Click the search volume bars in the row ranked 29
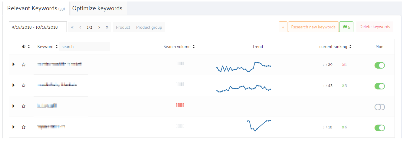This screenshot has width=413, height=155. (x=180, y=63)
